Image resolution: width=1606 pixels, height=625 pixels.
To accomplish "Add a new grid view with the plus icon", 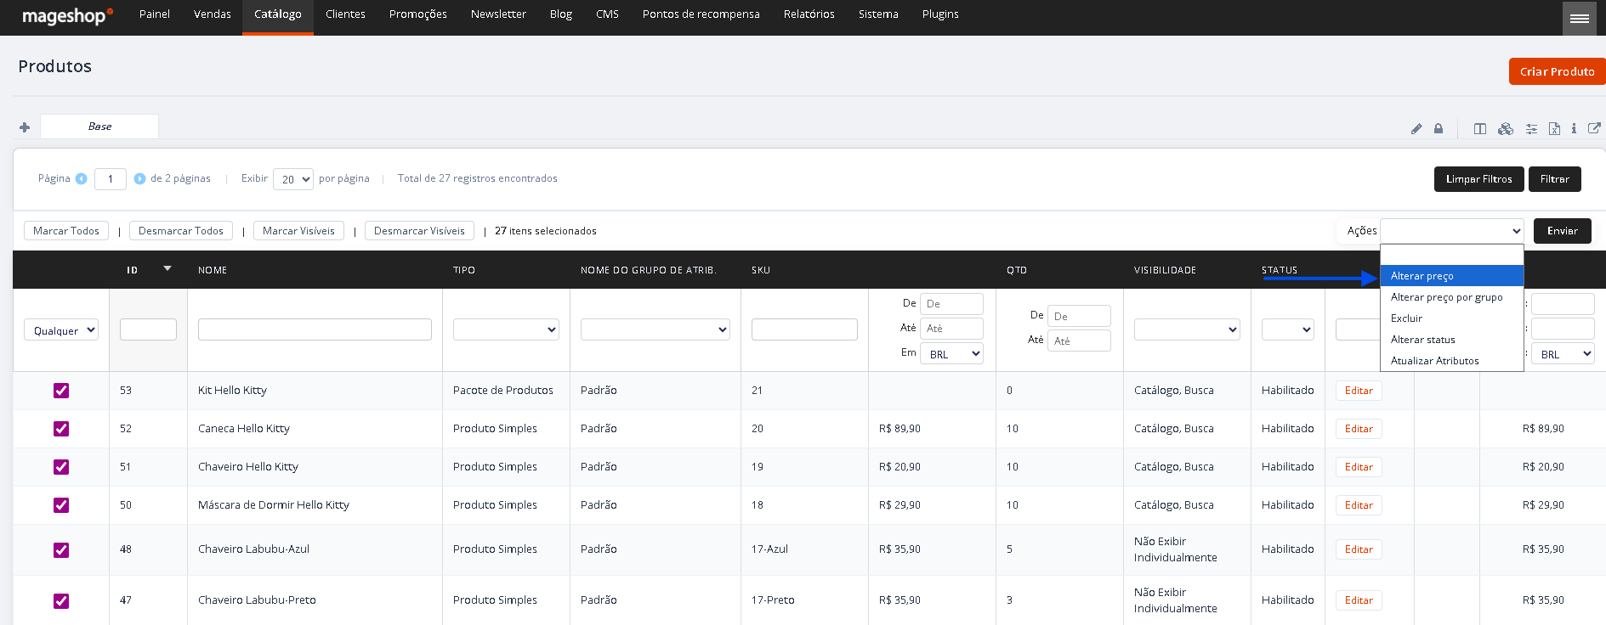I will [x=25, y=127].
